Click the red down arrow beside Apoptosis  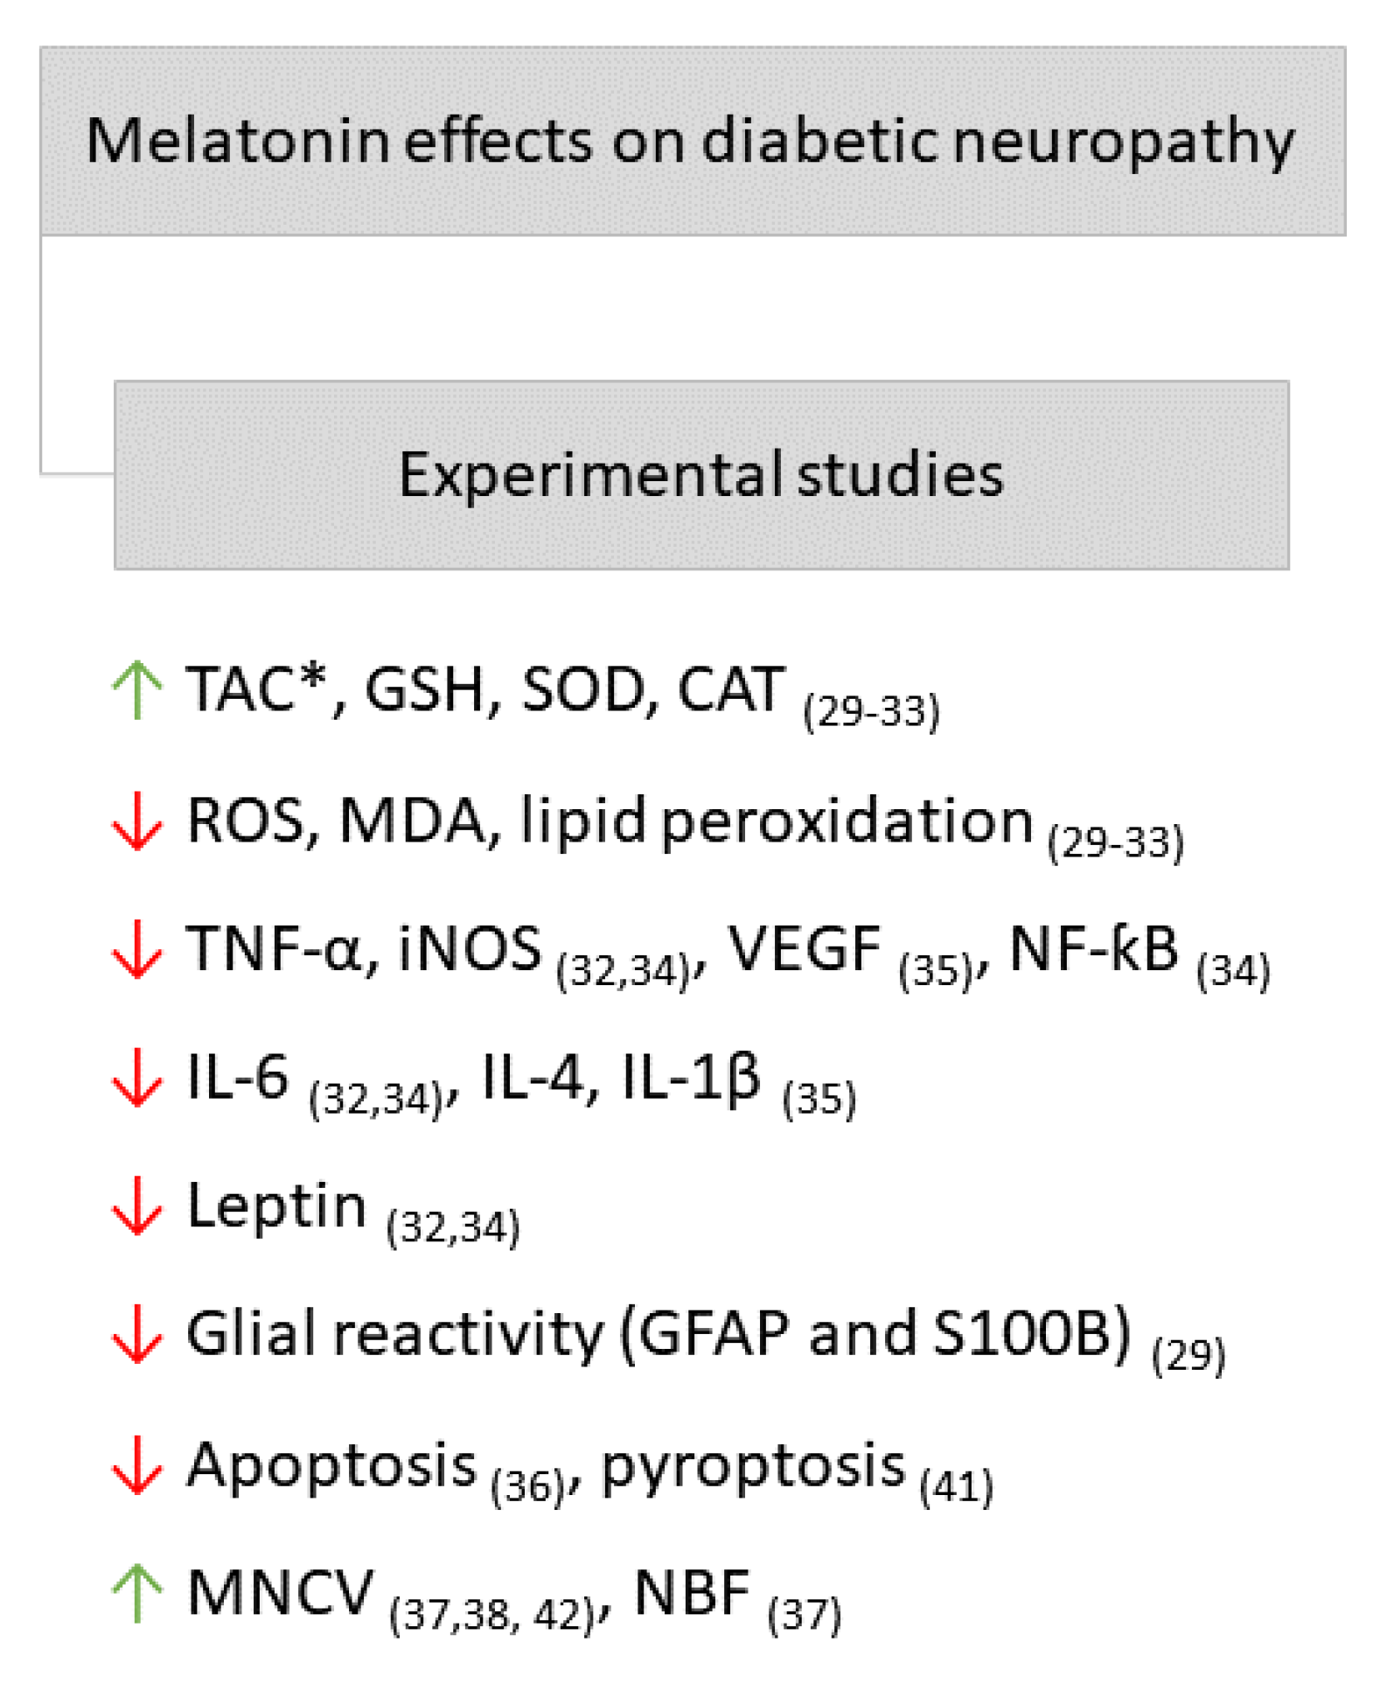click(137, 1464)
